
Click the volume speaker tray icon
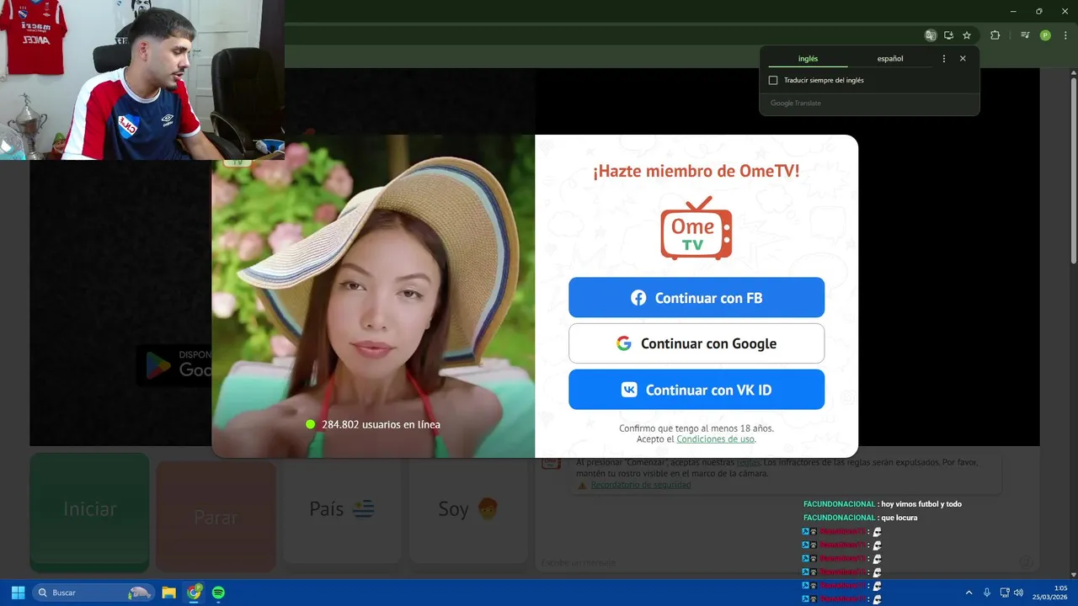tap(1019, 593)
